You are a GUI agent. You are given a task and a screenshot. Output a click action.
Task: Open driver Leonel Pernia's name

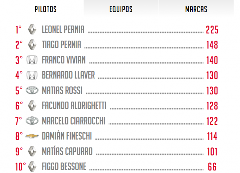point(63,29)
